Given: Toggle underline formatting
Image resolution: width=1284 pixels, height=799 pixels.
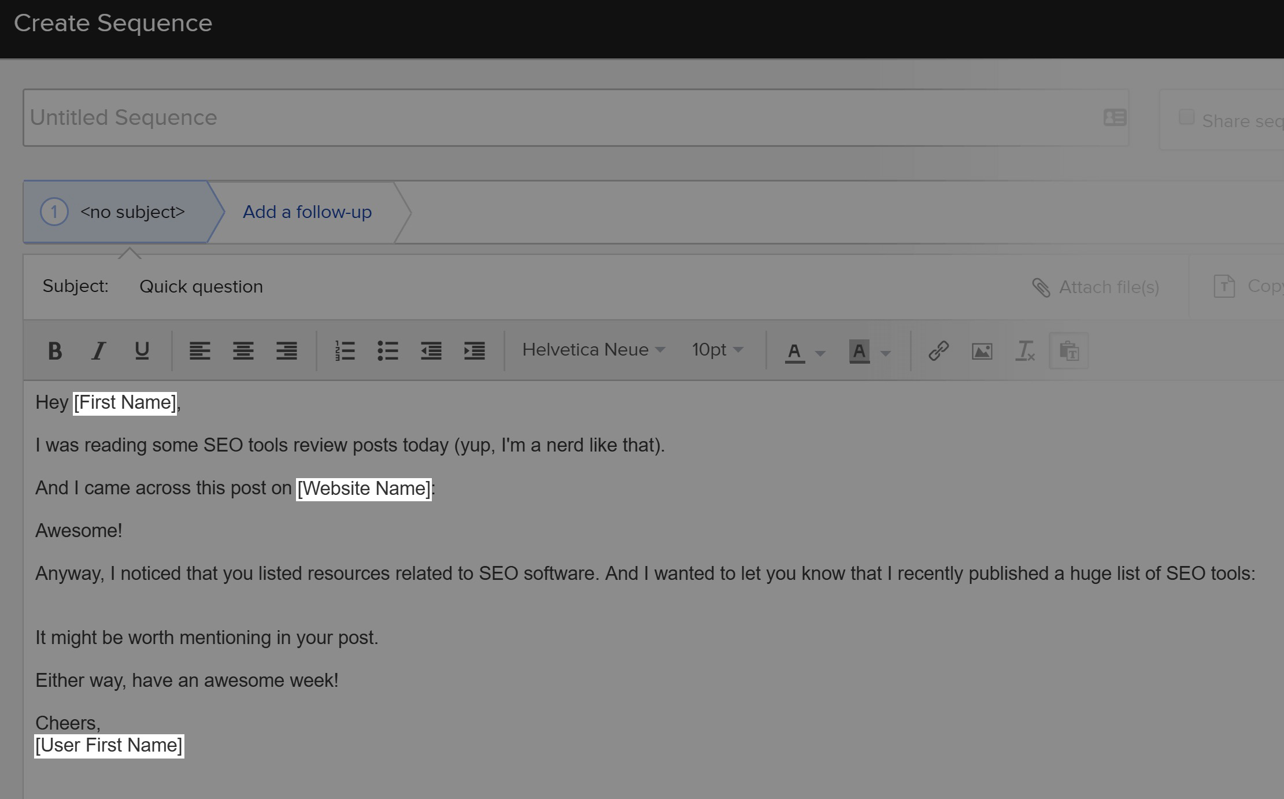Looking at the screenshot, I should pos(142,351).
